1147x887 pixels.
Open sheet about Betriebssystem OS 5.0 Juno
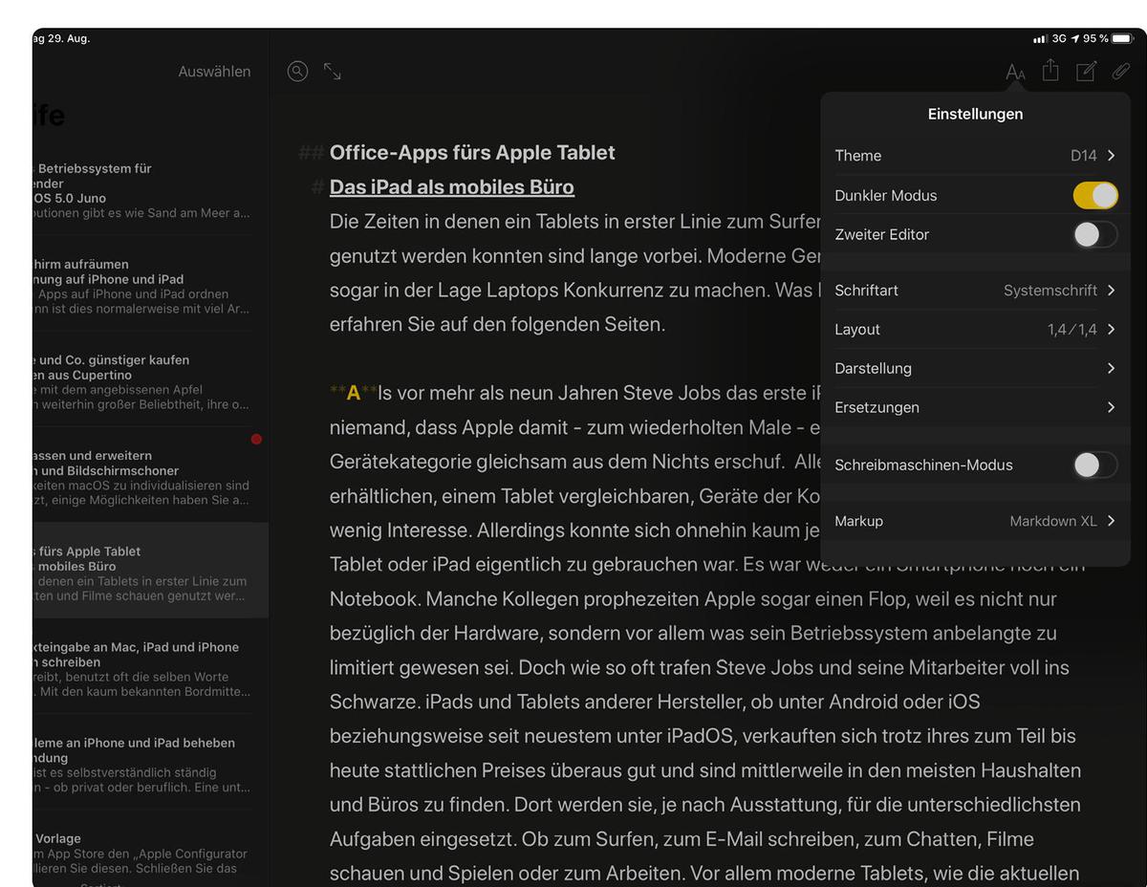coord(150,190)
